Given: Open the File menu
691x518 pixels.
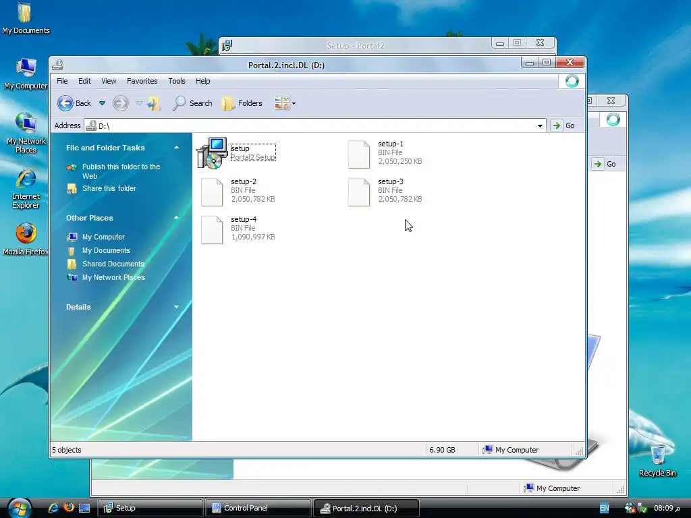Looking at the screenshot, I should (62, 81).
